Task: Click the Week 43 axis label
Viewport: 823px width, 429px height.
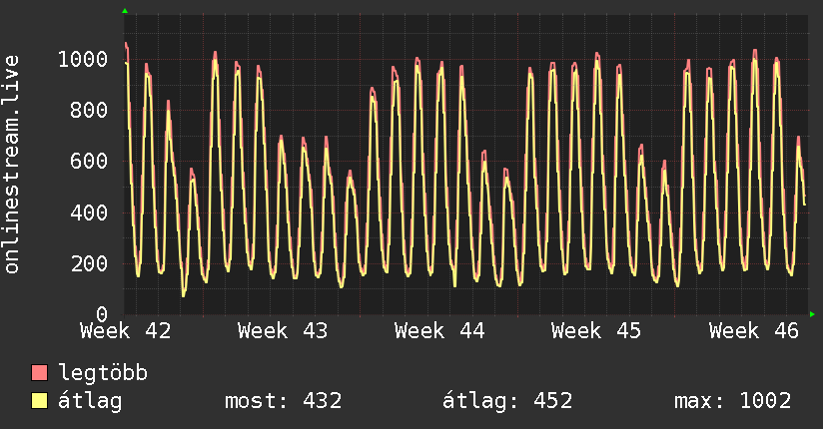Action: pyautogui.click(x=283, y=331)
